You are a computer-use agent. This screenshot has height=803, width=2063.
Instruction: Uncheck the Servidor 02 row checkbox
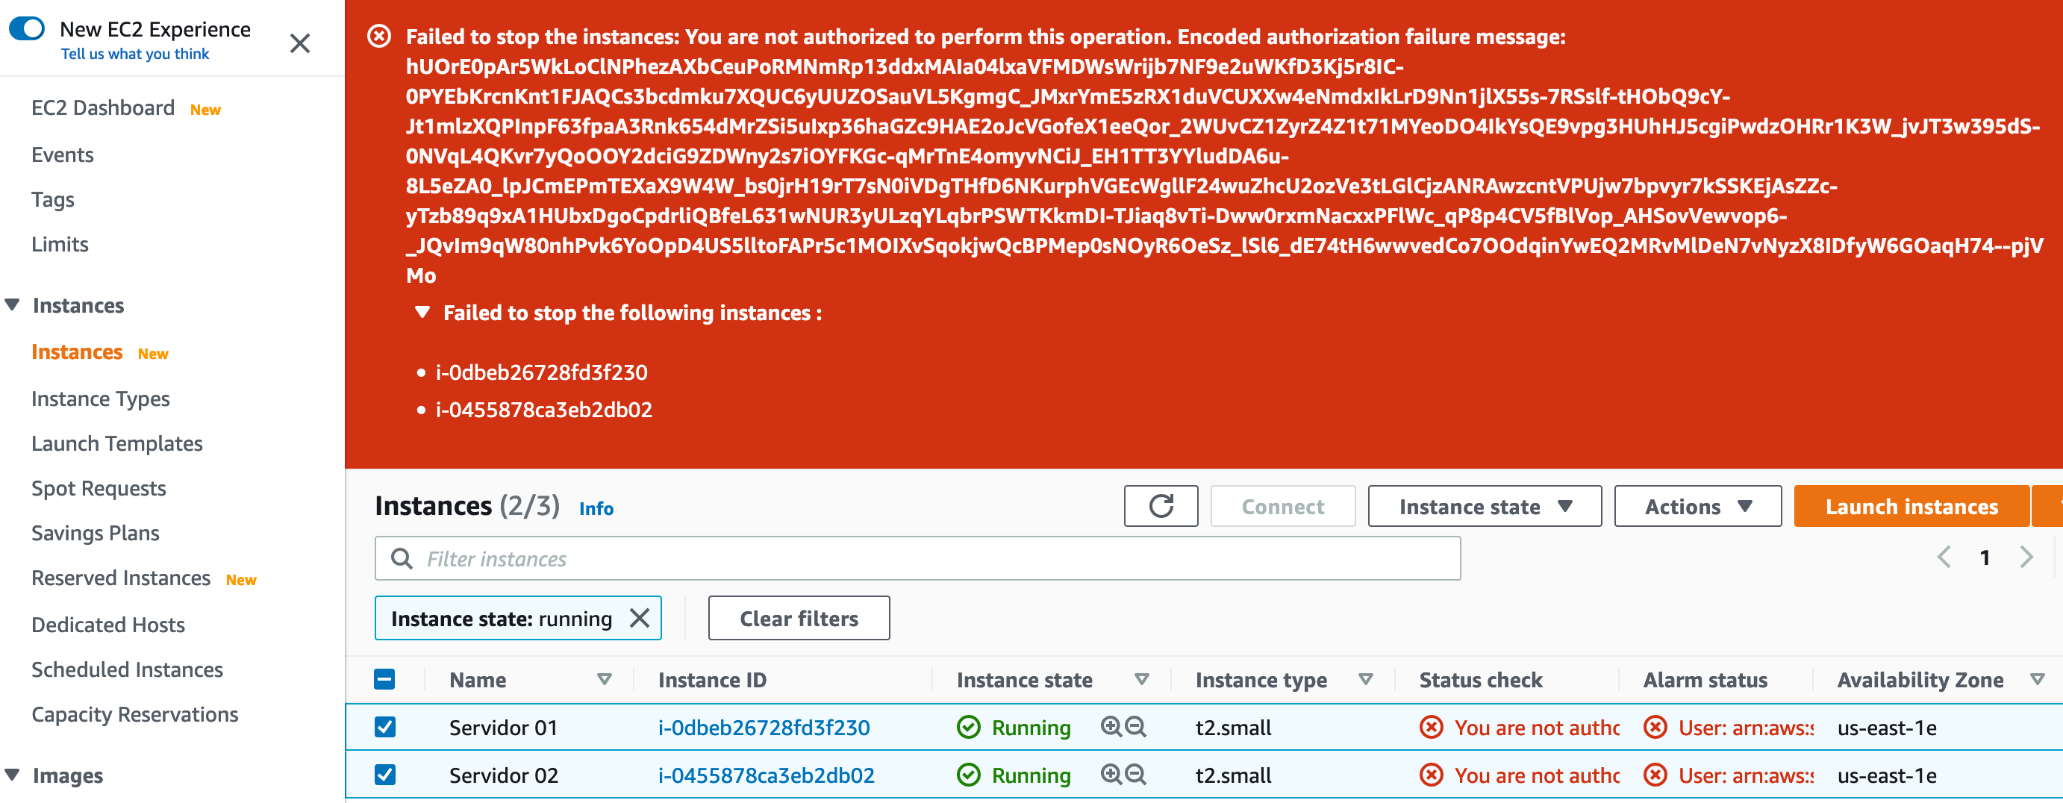(x=384, y=775)
